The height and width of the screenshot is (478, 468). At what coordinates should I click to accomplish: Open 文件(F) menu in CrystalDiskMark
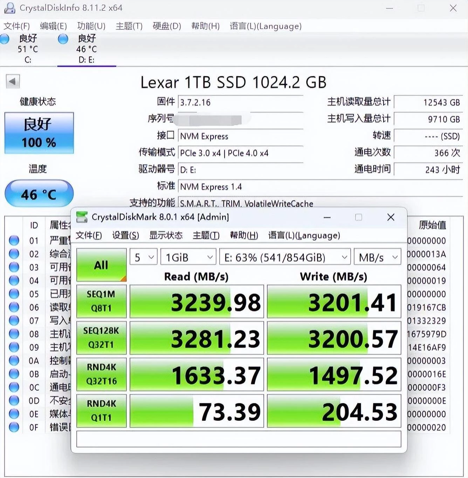(89, 235)
